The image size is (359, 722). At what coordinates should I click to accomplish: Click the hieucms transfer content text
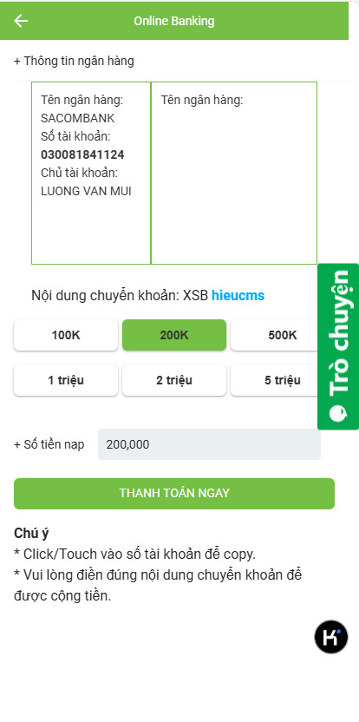pyautogui.click(x=238, y=296)
